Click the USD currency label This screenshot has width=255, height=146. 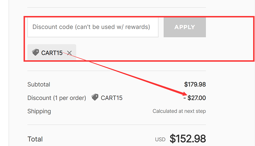coord(160,140)
